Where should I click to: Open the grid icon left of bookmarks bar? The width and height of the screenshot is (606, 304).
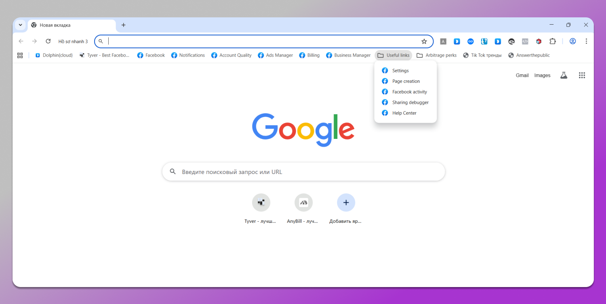20,55
